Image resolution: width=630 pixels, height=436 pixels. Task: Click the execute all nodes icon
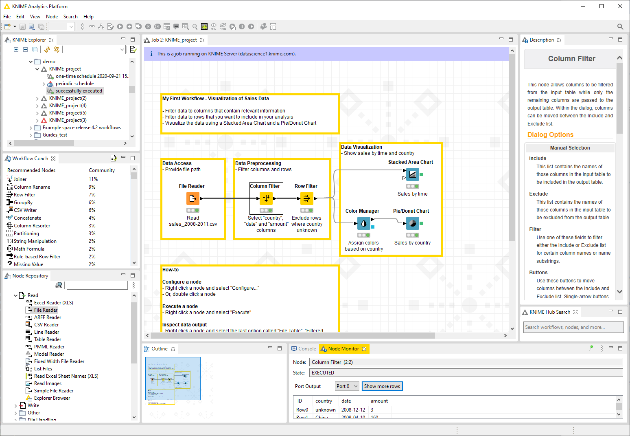tap(129, 26)
